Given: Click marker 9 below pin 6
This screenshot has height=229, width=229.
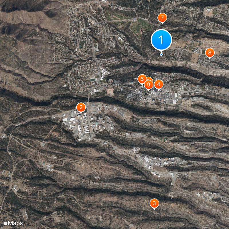Looking at the screenshot, I should (148, 84).
